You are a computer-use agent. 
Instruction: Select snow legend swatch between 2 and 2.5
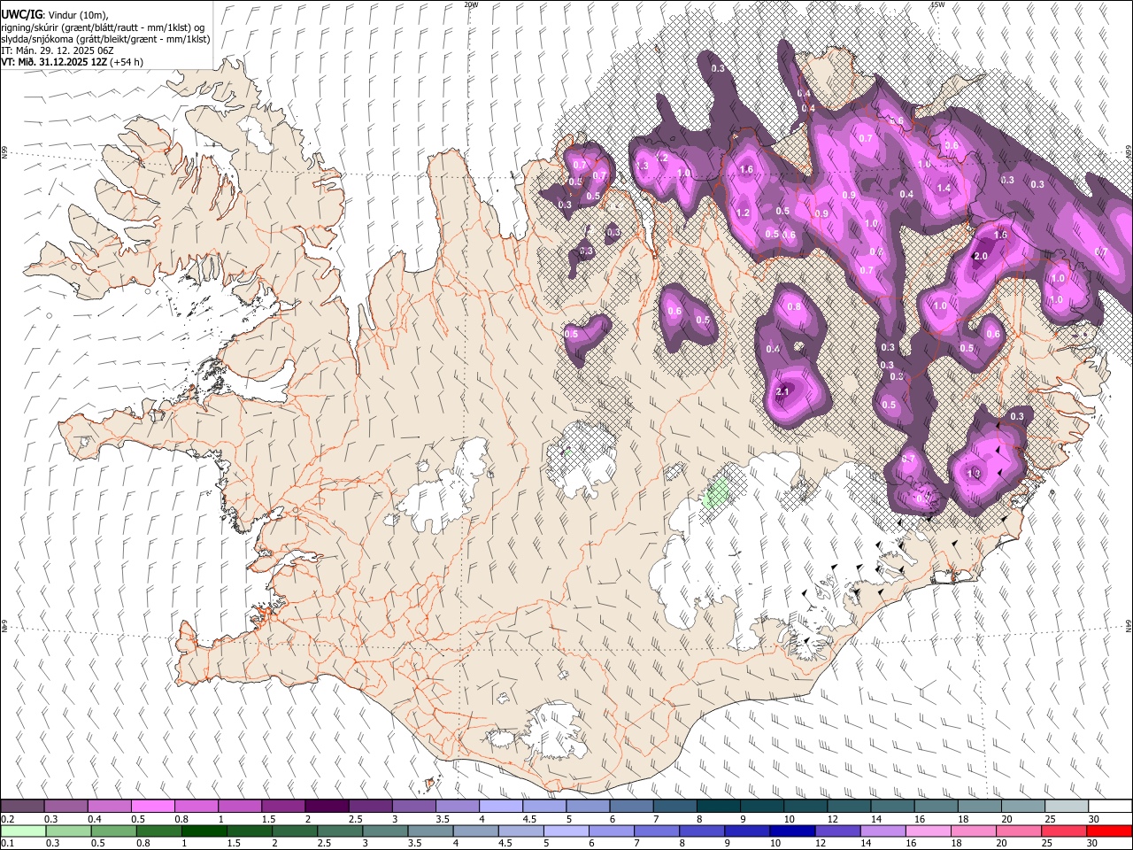click(327, 807)
